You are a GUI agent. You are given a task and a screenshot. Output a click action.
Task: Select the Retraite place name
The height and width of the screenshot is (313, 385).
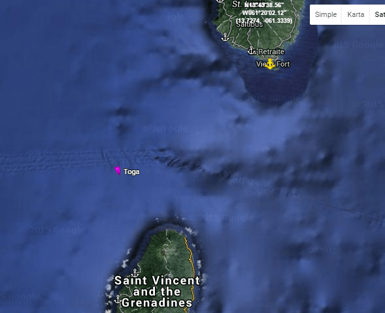coord(271,52)
